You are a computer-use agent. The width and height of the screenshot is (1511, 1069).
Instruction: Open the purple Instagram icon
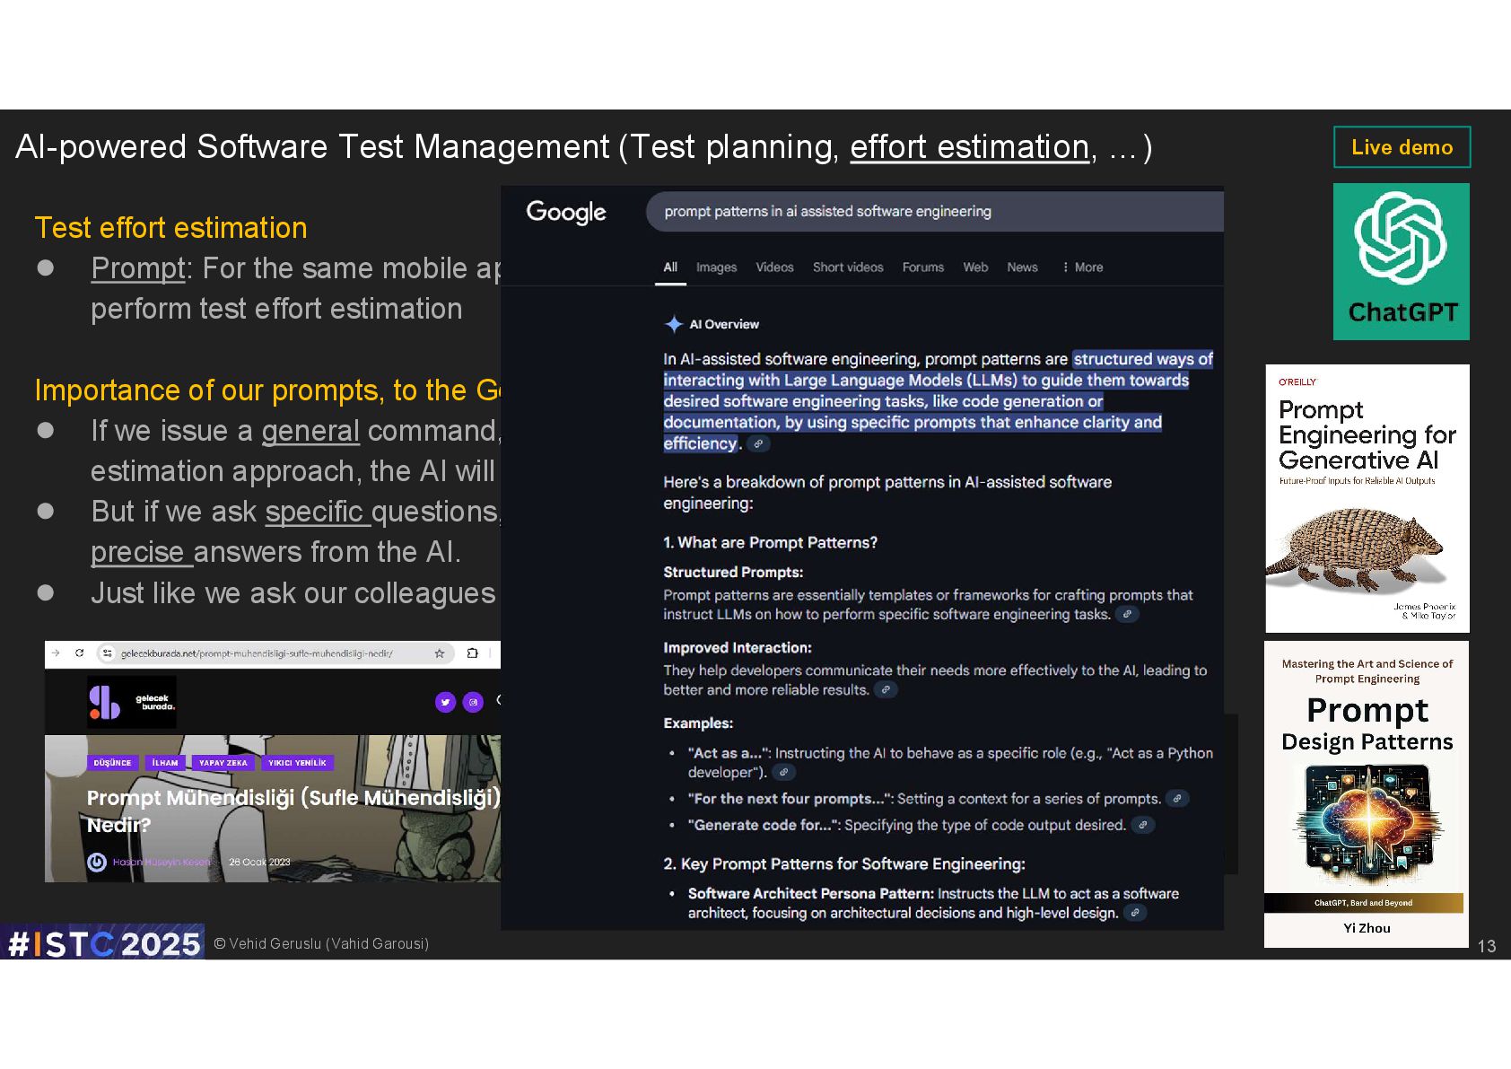(x=473, y=702)
